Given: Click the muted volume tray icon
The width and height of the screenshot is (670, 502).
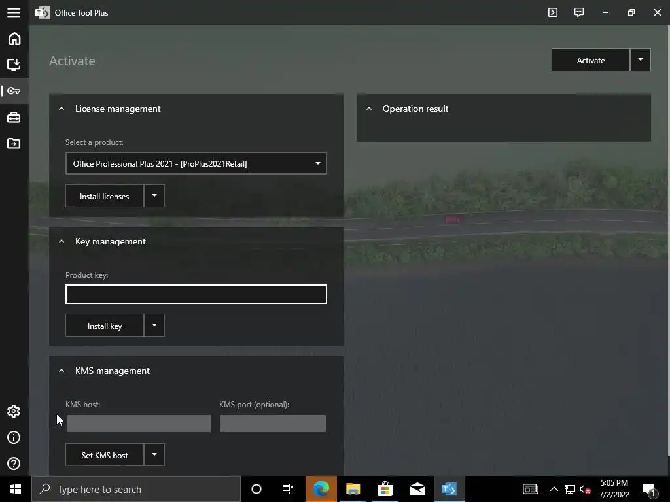Looking at the screenshot, I should pos(586,489).
